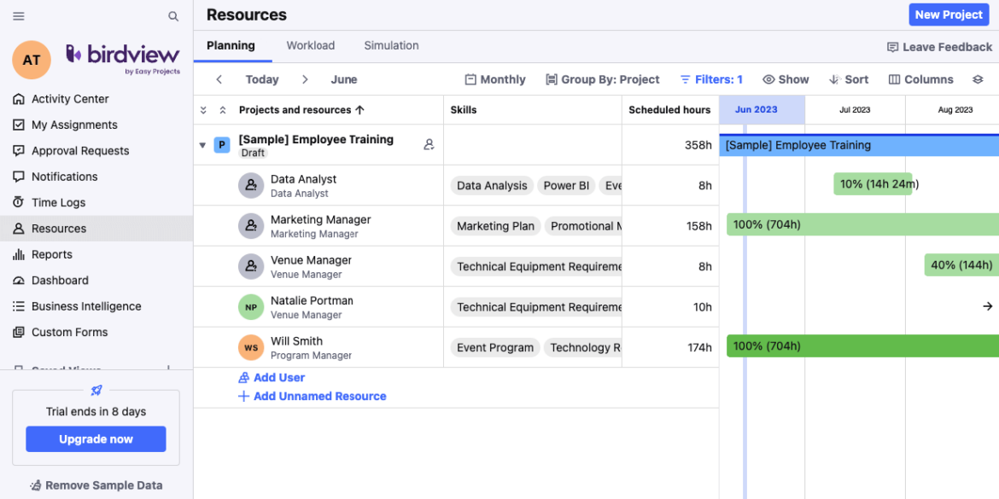Open the Monthly view dropdown
999x499 pixels.
point(495,78)
